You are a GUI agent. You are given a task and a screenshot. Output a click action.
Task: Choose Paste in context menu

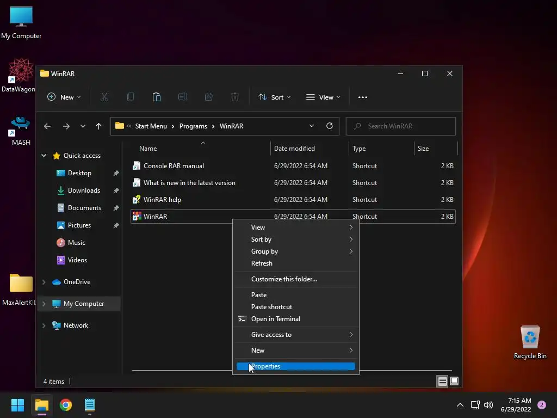click(295, 294)
